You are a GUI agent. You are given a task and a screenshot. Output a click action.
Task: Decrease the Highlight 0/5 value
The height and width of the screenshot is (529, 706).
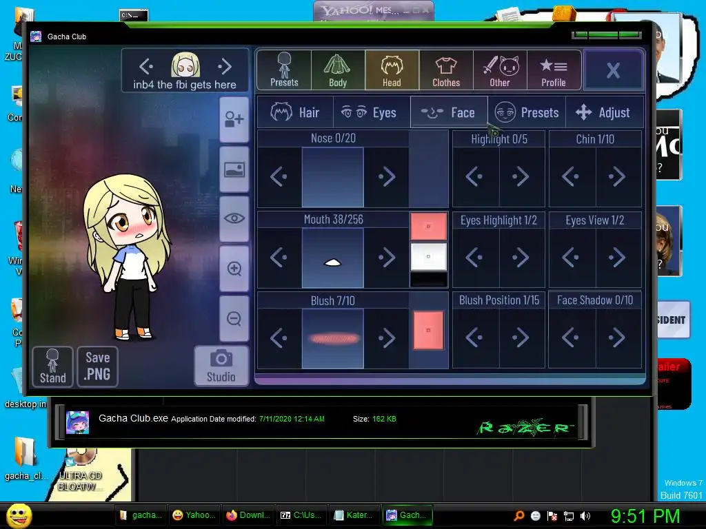[x=475, y=177]
